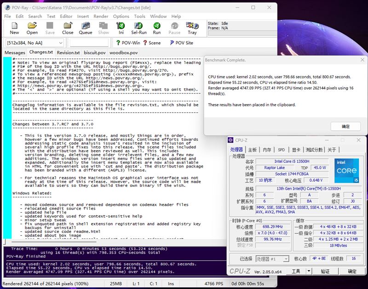Open a file with the Open icon
Screen dimensions: 368x289
[x=32, y=28]
